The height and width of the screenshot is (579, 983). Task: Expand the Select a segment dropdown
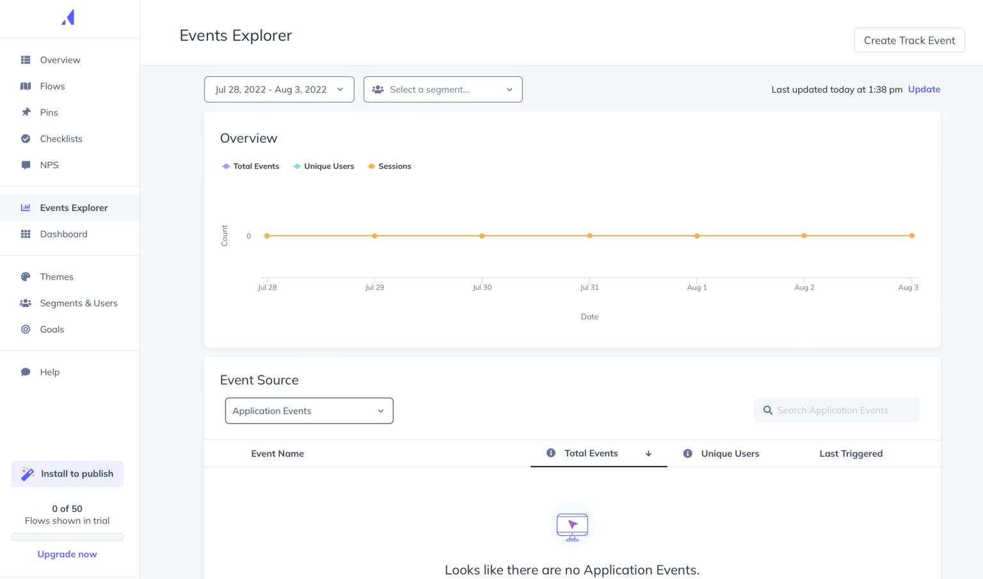click(442, 90)
